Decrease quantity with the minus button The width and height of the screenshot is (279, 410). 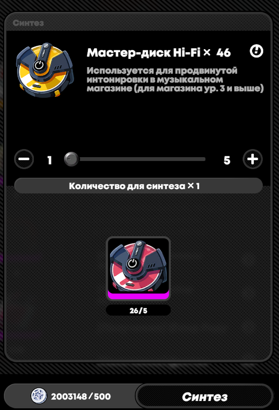pyautogui.click(x=24, y=159)
